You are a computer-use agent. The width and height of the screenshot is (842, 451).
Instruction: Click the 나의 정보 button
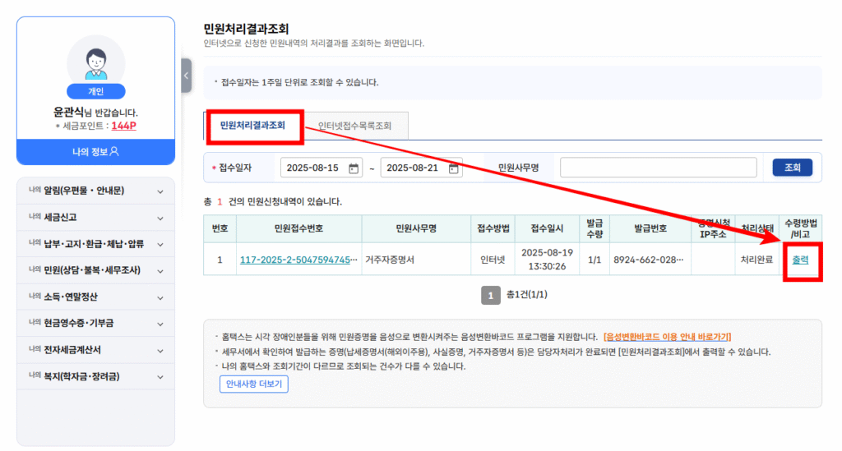click(x=95, y=151)
